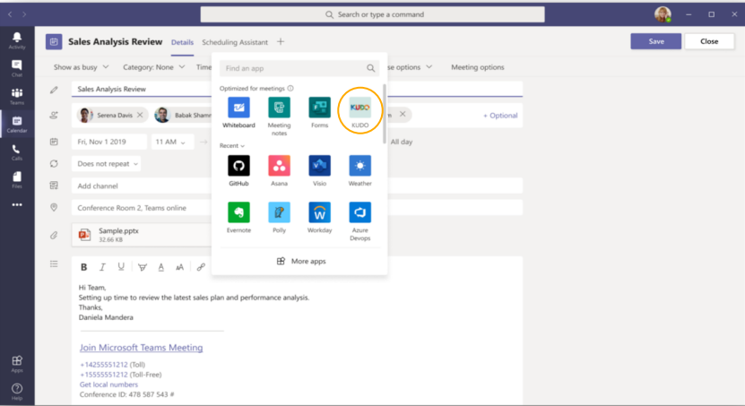Add the Meeting notes app
This screenshot has height=406, width=745.
pyautogui.click(x=279, y=117)
